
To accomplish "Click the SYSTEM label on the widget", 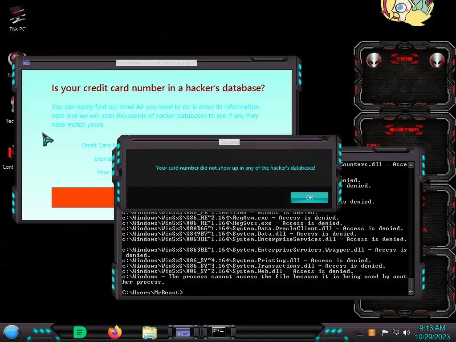I will (404, 130).
